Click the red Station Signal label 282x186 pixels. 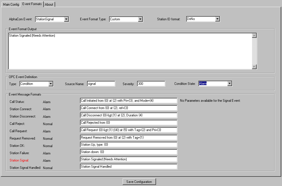[19, 160]
